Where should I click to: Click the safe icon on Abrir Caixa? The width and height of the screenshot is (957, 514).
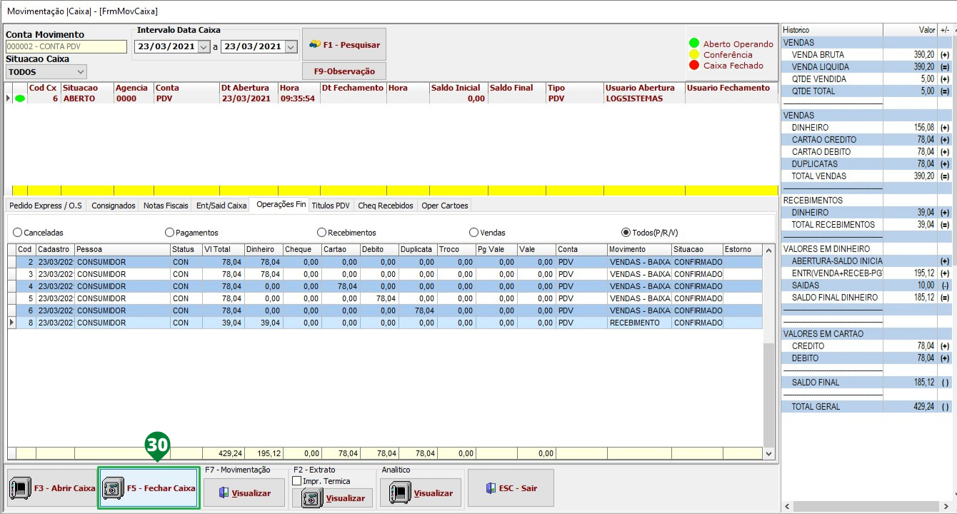pos(20,489)
